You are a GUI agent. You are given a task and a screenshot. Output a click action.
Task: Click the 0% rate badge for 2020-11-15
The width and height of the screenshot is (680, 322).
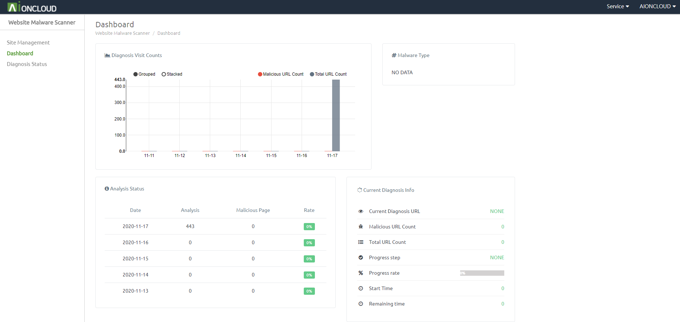click(309, 259)
